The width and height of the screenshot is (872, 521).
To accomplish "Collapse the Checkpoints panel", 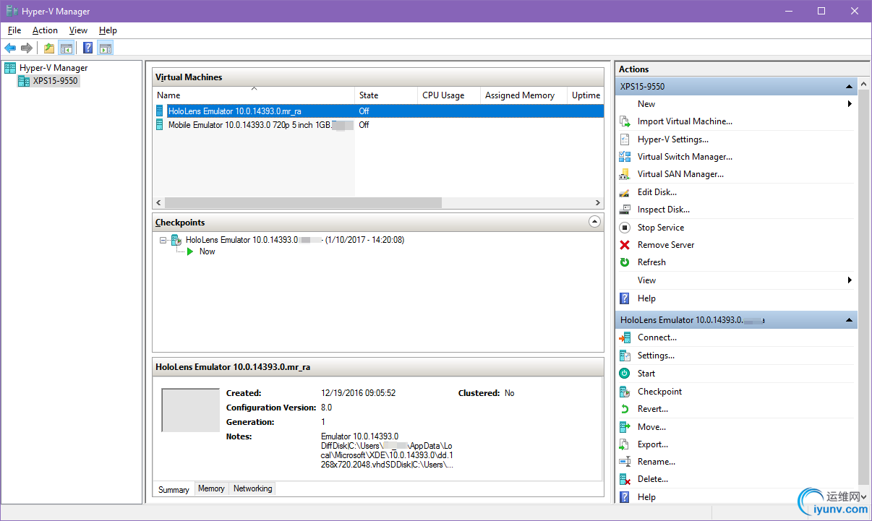I will (594, 223).
